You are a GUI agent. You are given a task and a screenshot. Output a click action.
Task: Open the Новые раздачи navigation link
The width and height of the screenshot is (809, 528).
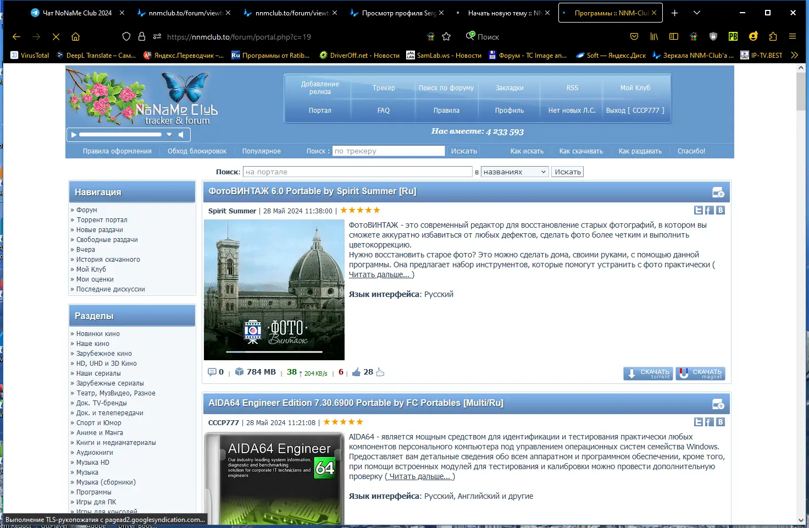pyautogui.click(x=99, y=230)
